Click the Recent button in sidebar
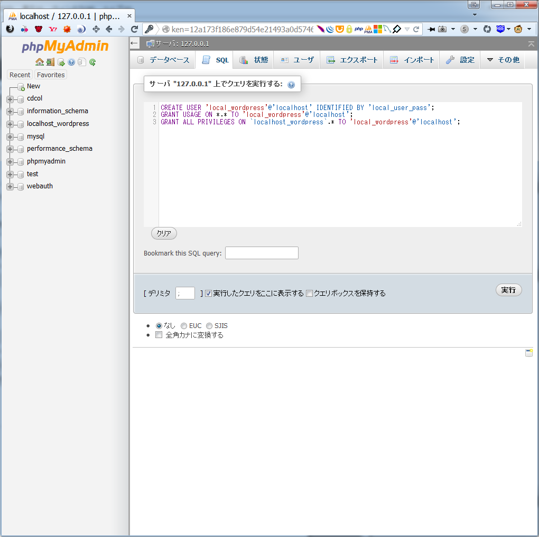The image size is (539, 537). [x=20, y=75]
